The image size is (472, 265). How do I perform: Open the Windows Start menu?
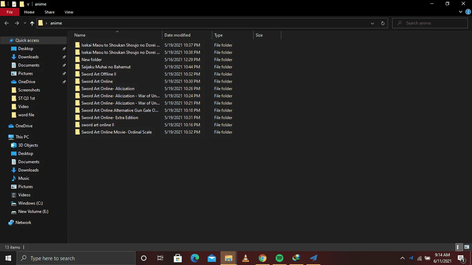click(x=8, y=258)
